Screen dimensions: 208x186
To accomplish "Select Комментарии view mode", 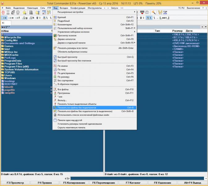I will [95, 24].
